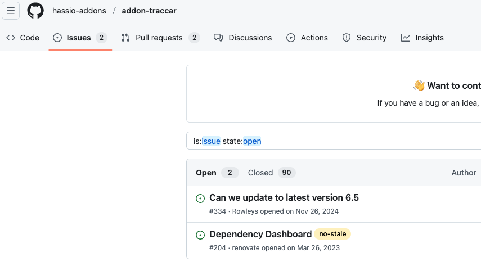Open the Actions tab
This screenshot has width=481, height=275.
point(307,38)
